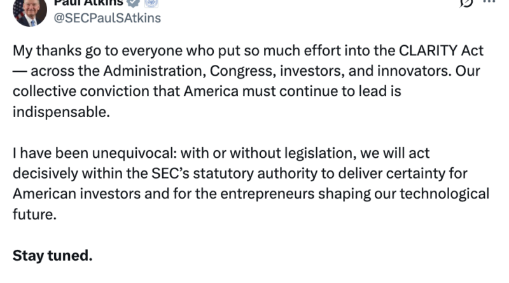Click the Paul Atkins display name
Image resolution: width=509 pixels, height=283 pixels.
(x=88, y=3)
